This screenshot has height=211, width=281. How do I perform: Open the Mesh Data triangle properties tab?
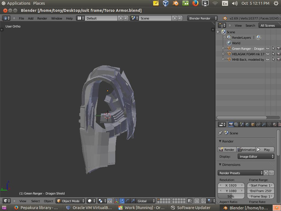269,124
